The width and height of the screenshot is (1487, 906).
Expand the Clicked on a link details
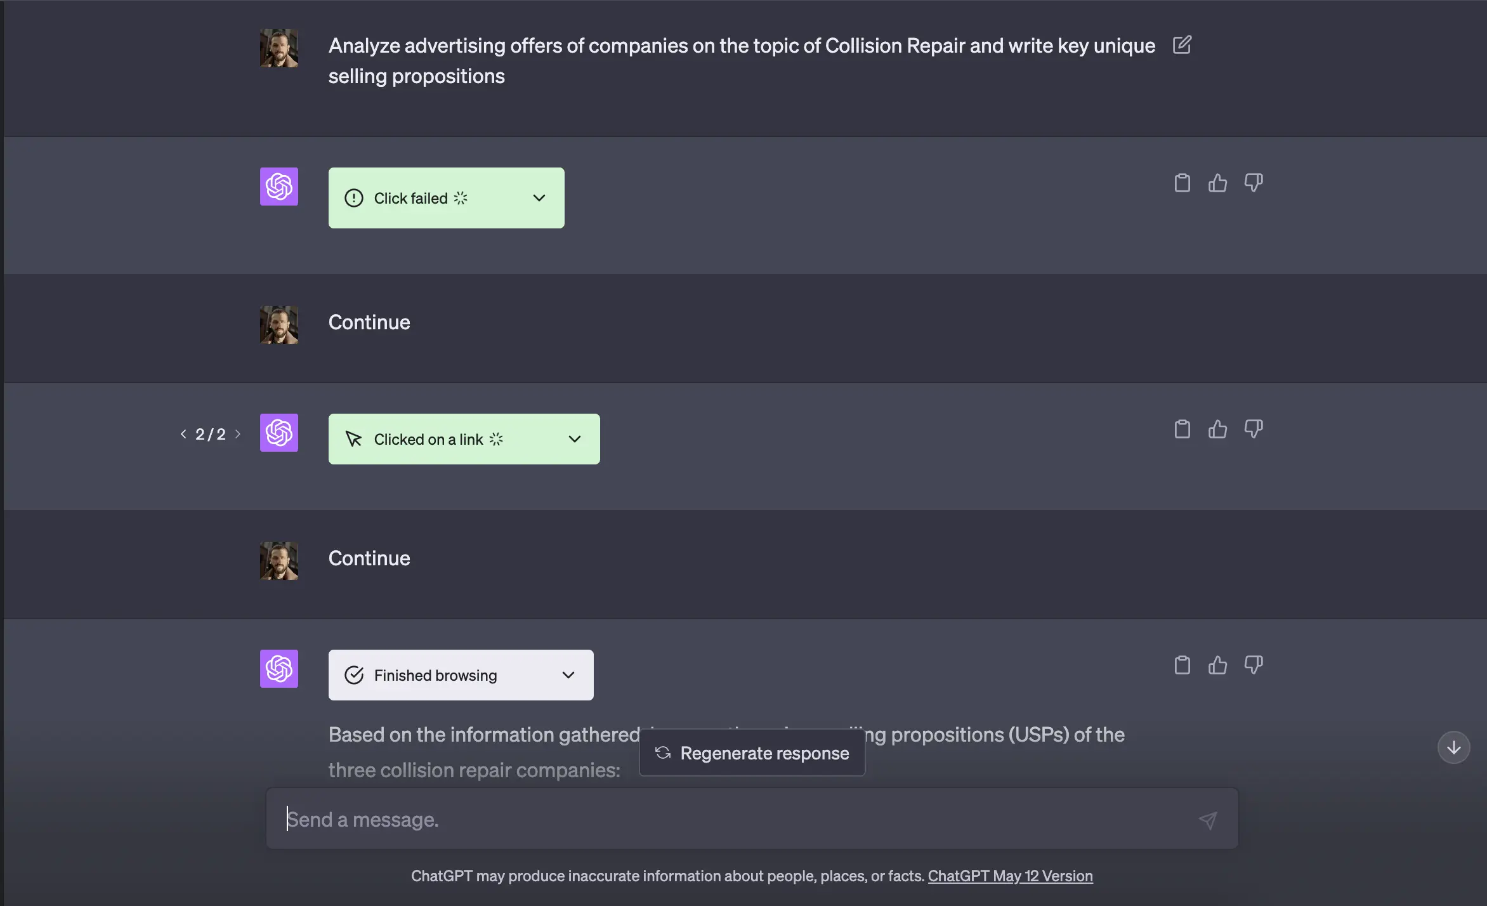pos(574,439)
